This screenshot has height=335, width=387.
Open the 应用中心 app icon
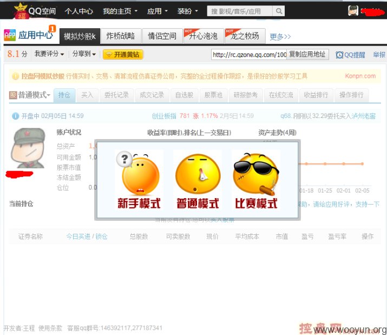coord(10,35)
